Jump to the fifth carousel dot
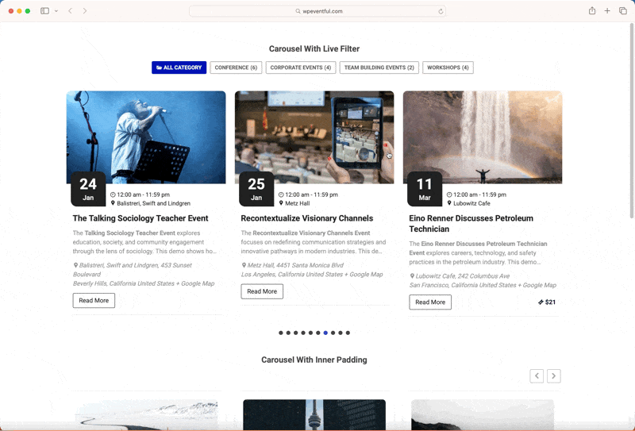 click(310, 333)
